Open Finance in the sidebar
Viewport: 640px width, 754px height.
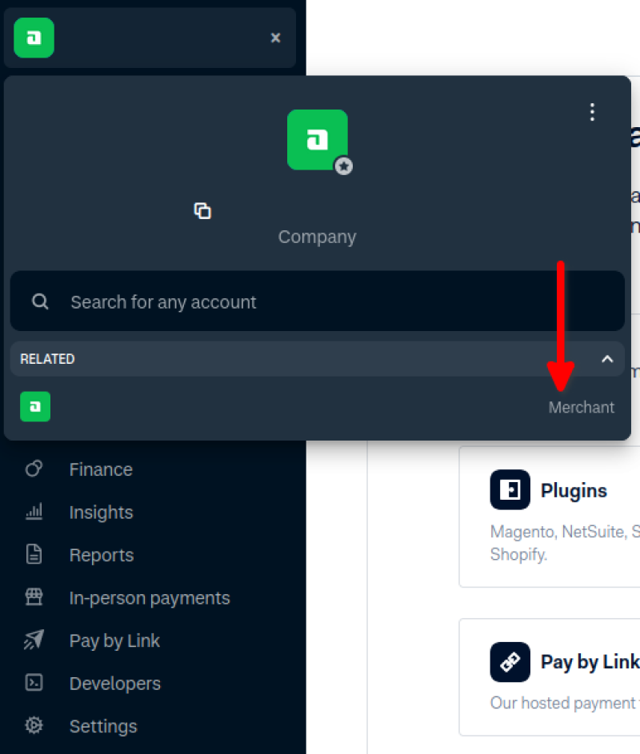coord(101,469)
